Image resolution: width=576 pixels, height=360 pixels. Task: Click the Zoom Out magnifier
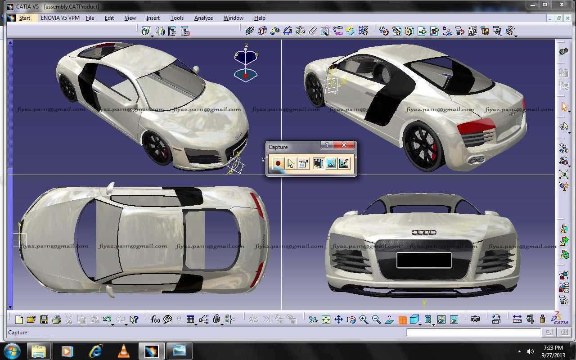[x=376, y=319]
